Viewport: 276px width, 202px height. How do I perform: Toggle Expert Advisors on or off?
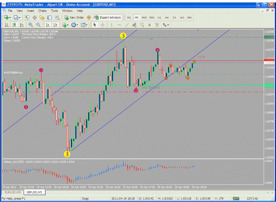click(x=108, y=18)
